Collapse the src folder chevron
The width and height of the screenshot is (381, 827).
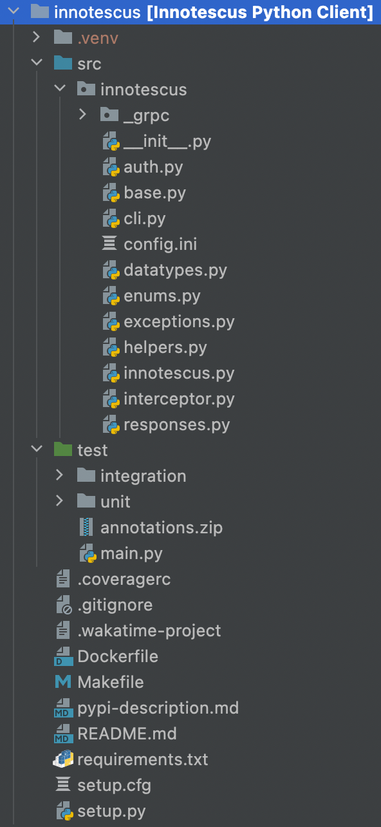pos(37,63)
